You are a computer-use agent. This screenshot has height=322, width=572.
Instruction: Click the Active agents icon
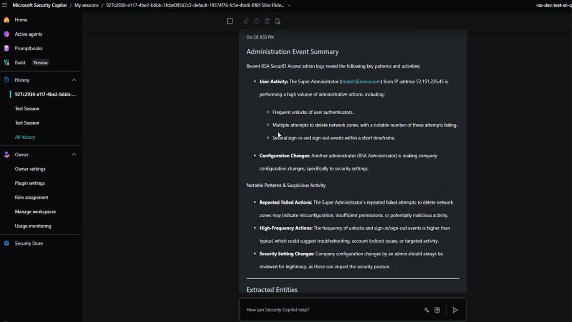(6, 34)
